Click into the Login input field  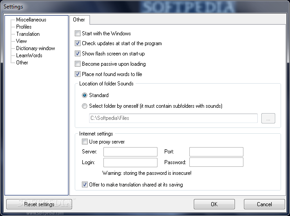tap(130, 162)
